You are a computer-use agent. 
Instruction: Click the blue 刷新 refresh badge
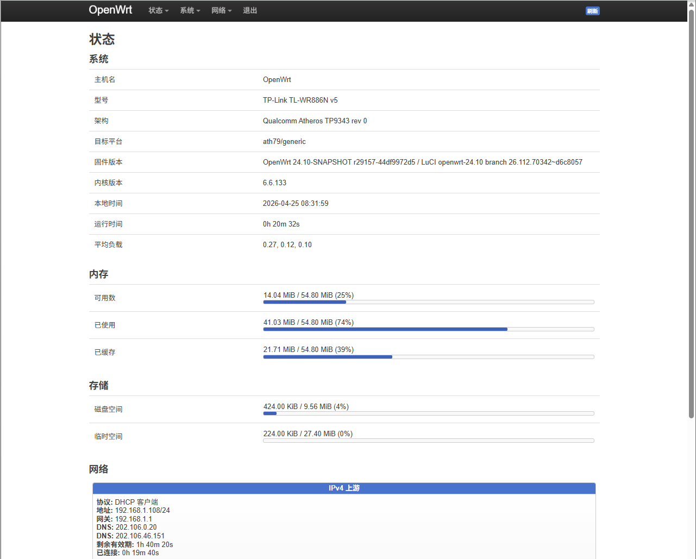592,11
